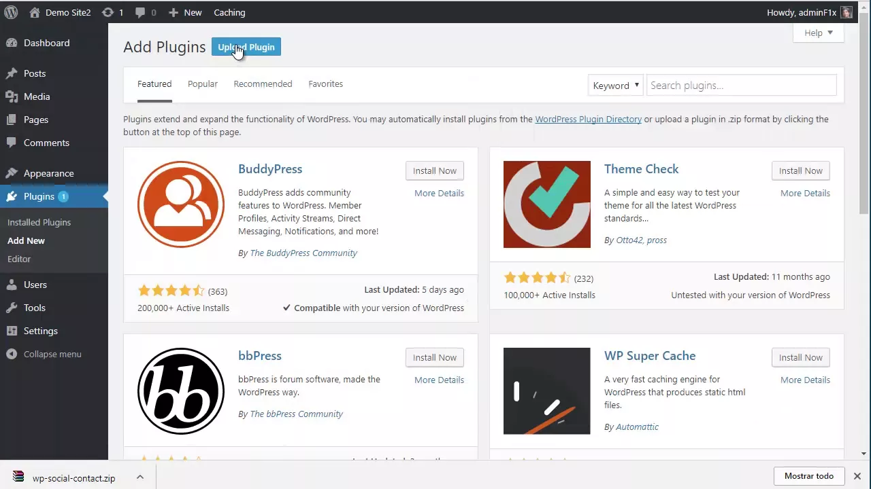Click the WP Super Cache plugin title

pos(650,356)
